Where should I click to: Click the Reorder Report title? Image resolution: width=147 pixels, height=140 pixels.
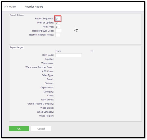[x=34, y=7]
